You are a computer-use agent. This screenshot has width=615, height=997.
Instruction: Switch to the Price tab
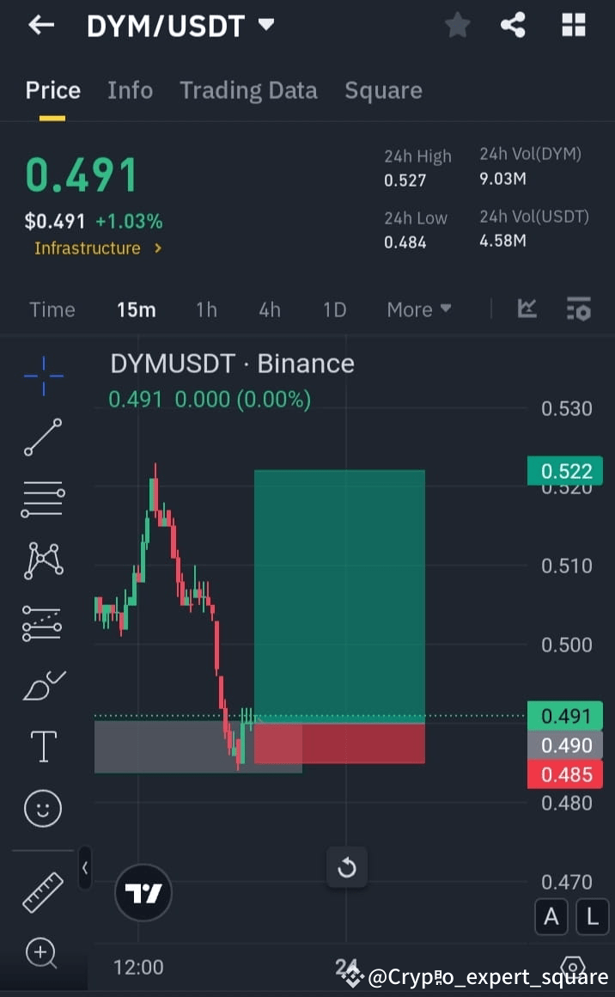click(52, 90)
